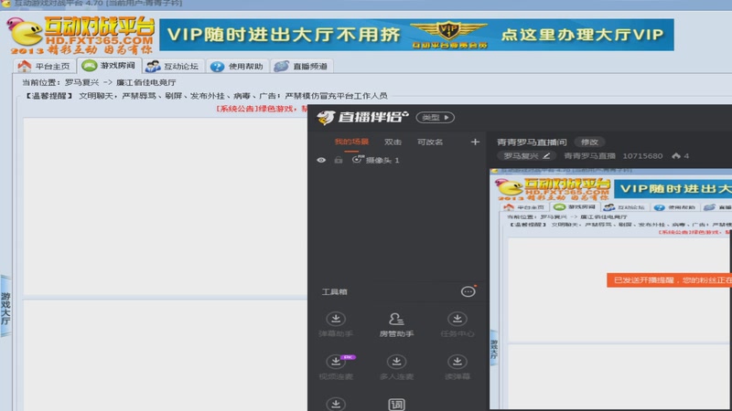Open the 互动论坛 tab

[x=172, y=66]
